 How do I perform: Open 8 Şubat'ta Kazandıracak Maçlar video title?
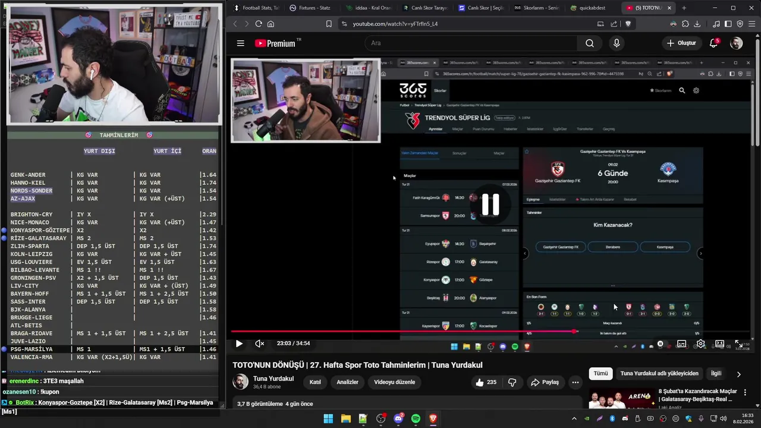698,395
